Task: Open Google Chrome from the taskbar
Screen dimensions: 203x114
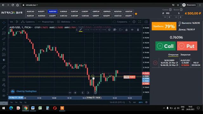Action: [x=26, y=108]
